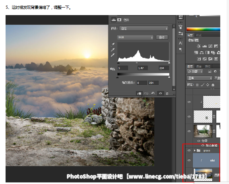
Task: Hide the stone path photo layer
Action: point(189,131)
